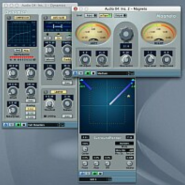
Task: Open SurroundPanner preset dropdown arrow
Action: [110, 179]
